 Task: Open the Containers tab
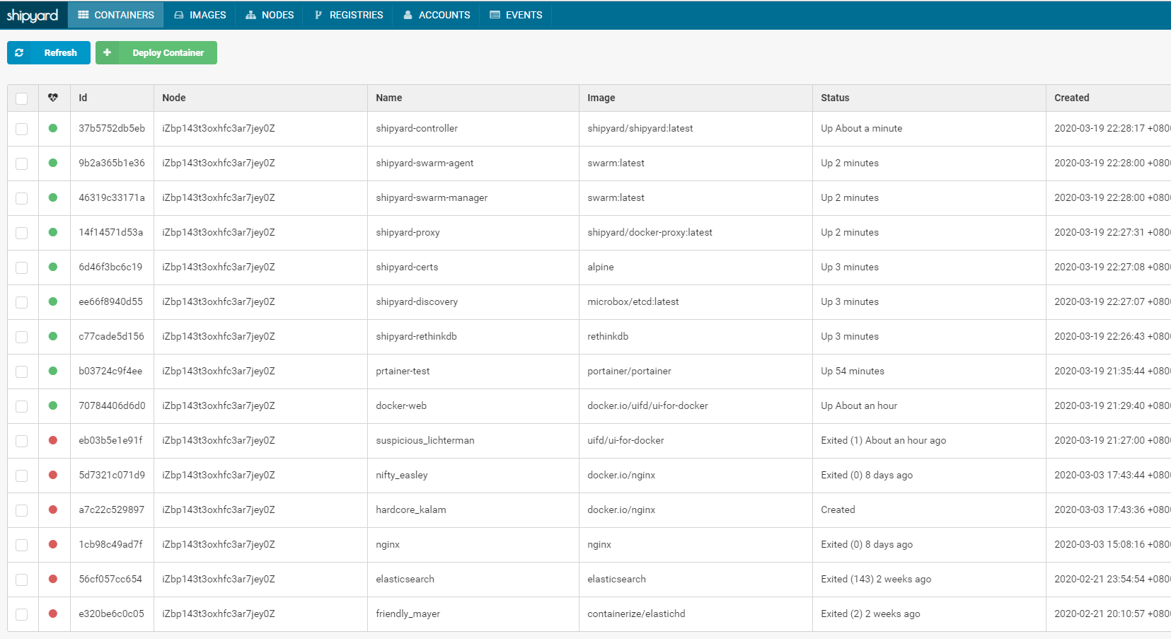pos(116,15)
